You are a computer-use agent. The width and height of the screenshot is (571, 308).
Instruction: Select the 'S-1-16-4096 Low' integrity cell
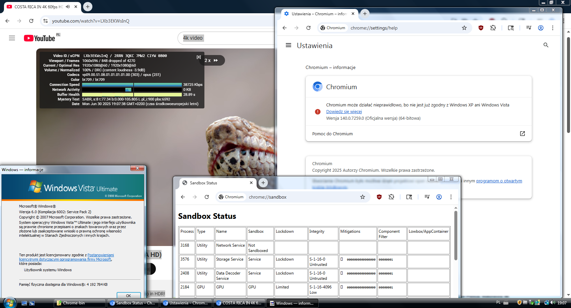click(x=323, y=289)
